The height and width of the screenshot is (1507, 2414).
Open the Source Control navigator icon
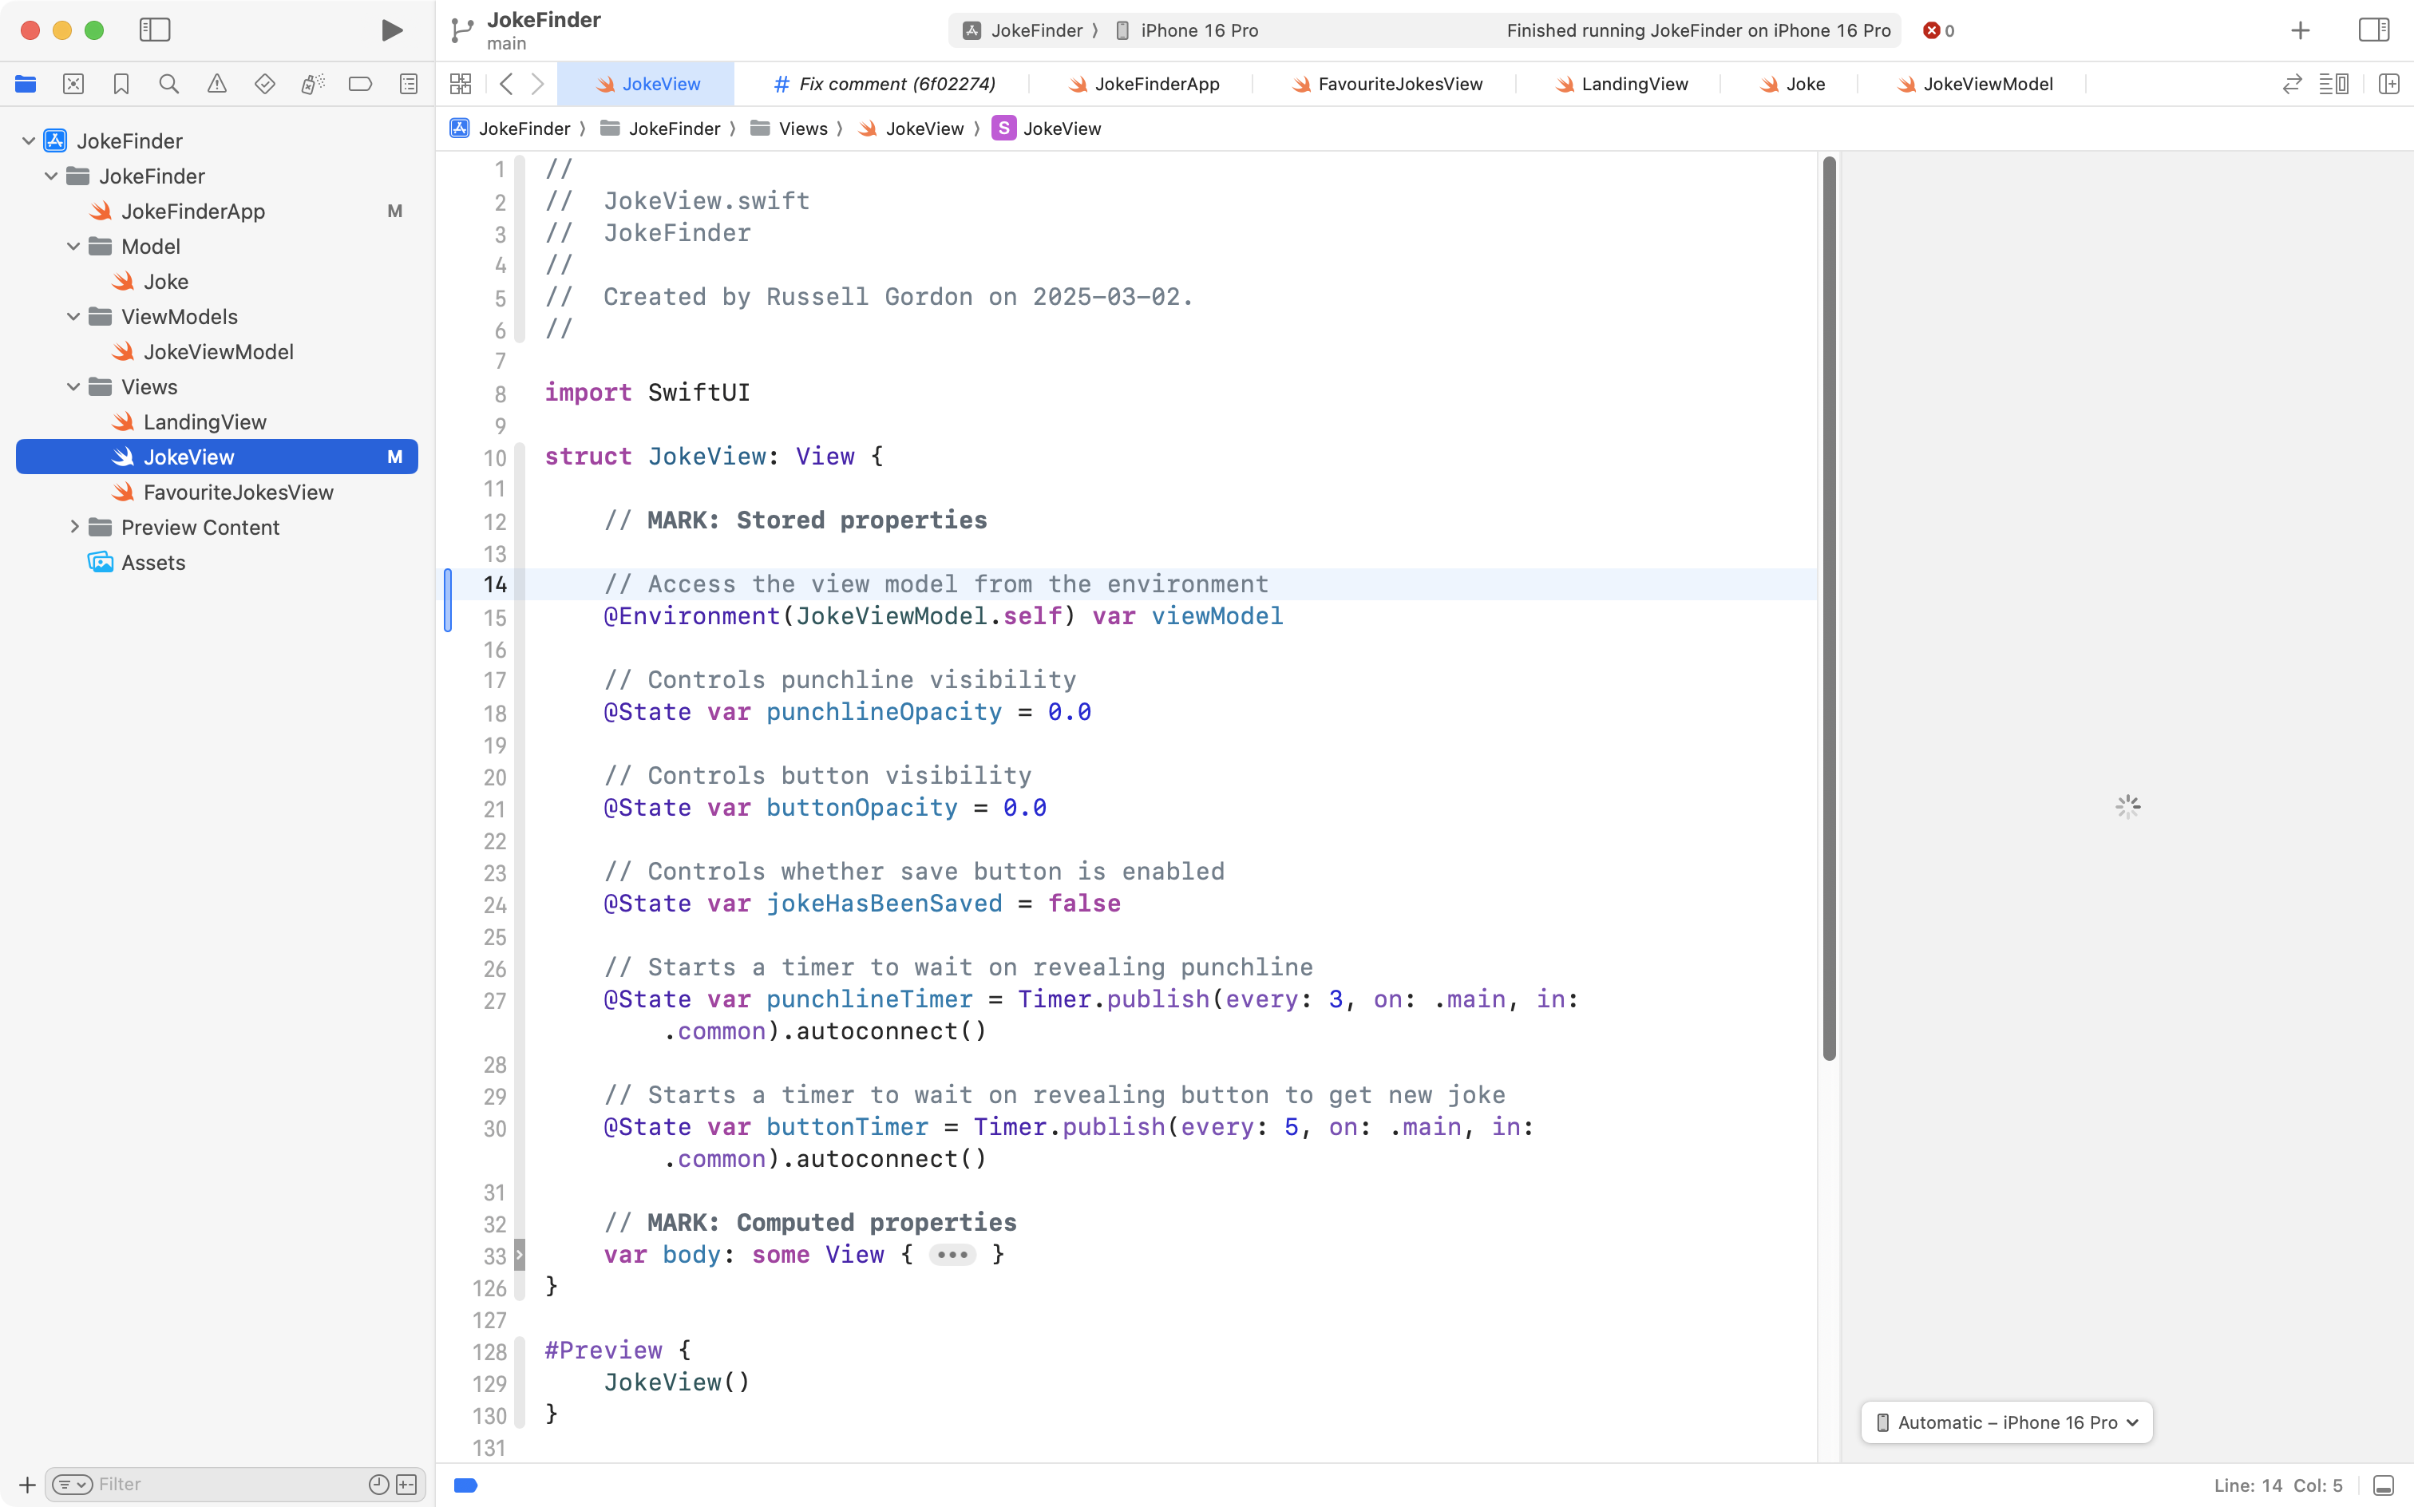73,84
